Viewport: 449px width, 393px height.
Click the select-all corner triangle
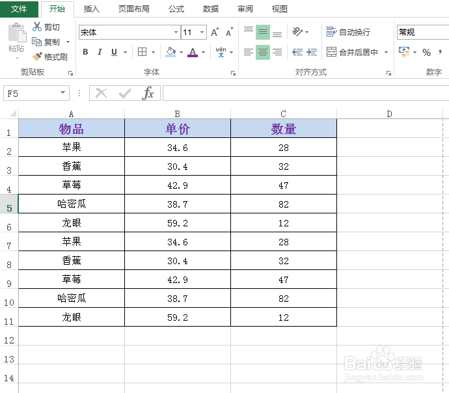(x=12, y=113)
